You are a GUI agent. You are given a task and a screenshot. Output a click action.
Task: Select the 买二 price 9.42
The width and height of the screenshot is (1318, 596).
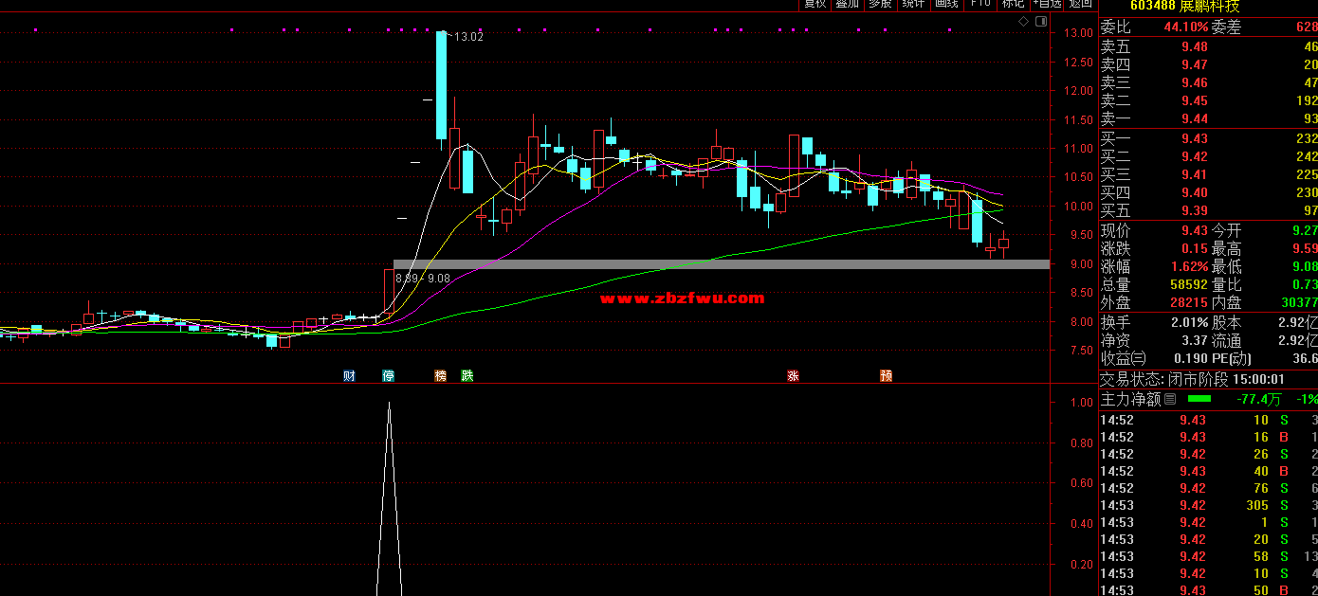pyautogui.click(x=1195, y=157)
